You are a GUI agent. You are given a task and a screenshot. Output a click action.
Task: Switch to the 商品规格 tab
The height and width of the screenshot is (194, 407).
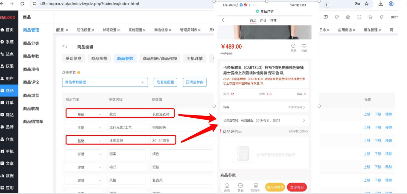click(99, 59)
